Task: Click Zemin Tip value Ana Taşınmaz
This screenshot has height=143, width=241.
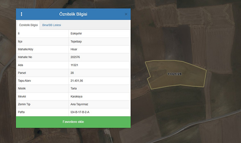Action: [79, 104]
